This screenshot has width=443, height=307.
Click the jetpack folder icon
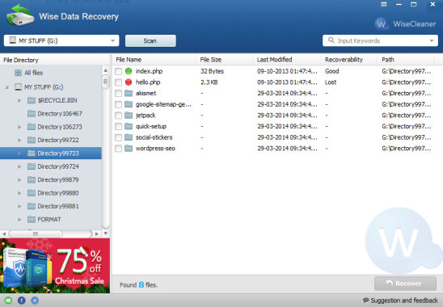[129, 116]
